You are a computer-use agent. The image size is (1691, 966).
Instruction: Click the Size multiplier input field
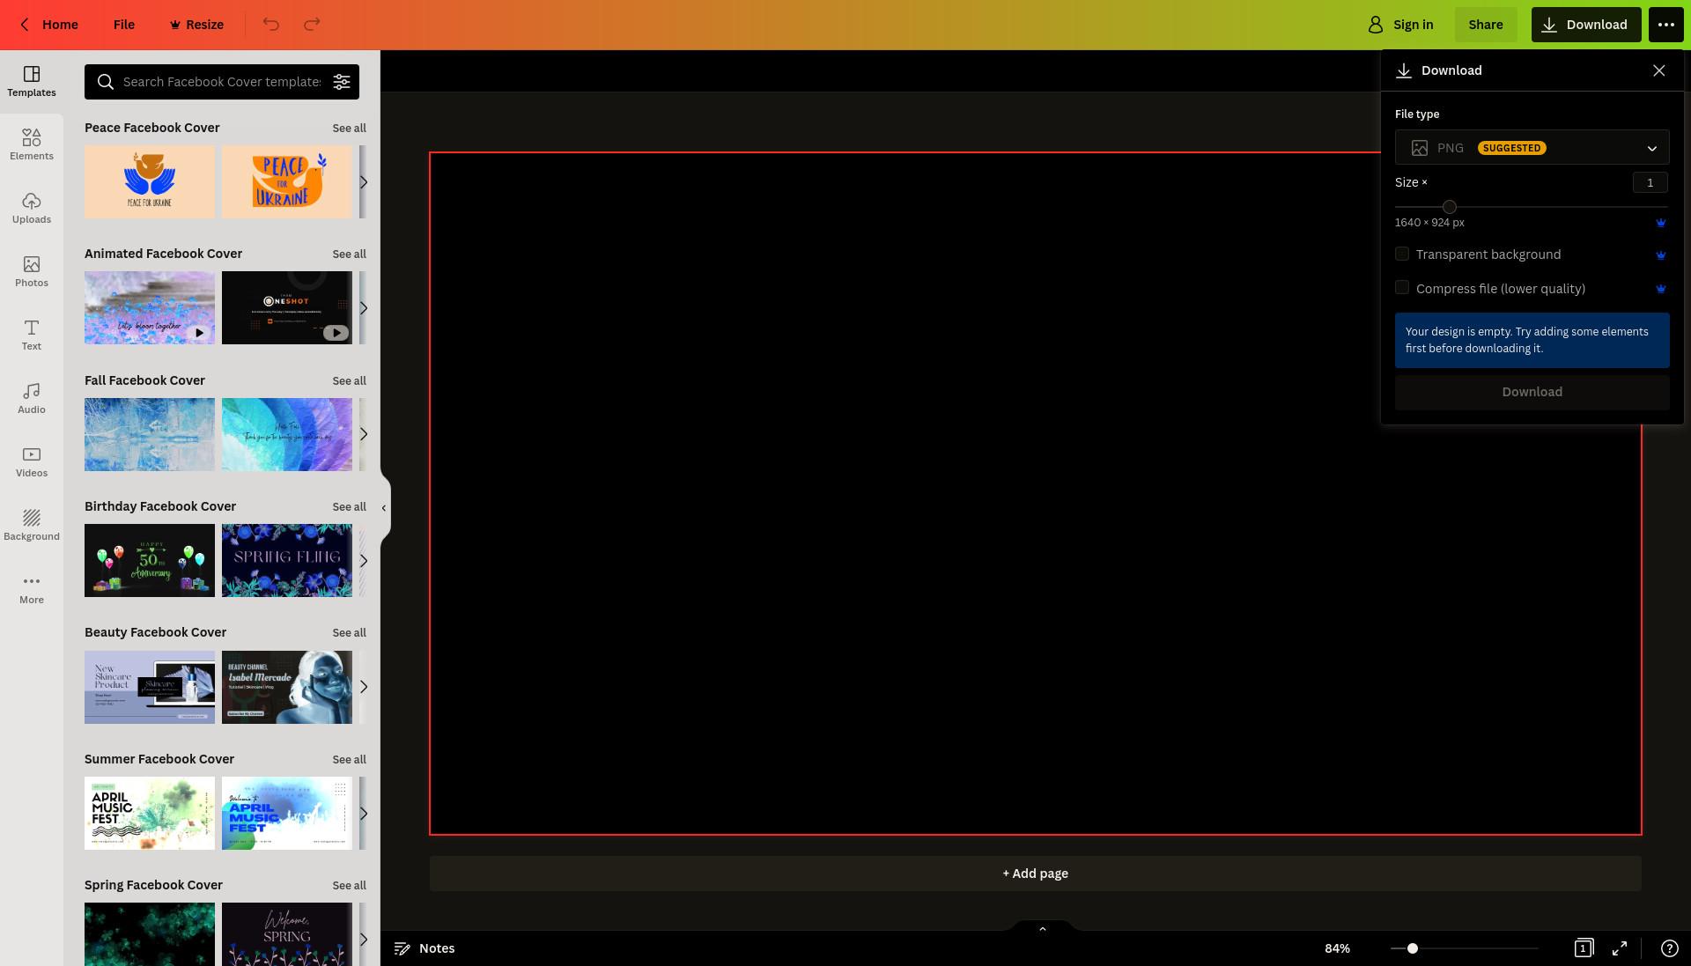click(x=1650, y=182)
